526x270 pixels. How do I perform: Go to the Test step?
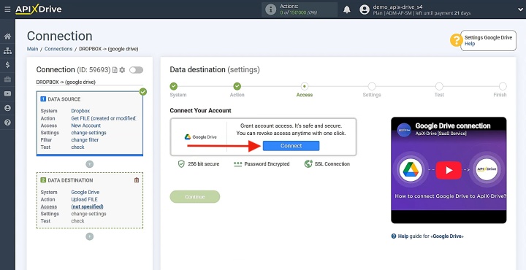click(439, 86)
